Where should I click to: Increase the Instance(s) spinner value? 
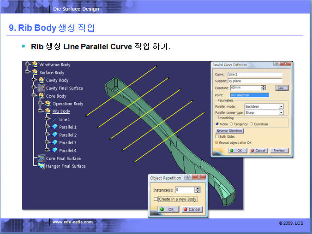(198, 188)
